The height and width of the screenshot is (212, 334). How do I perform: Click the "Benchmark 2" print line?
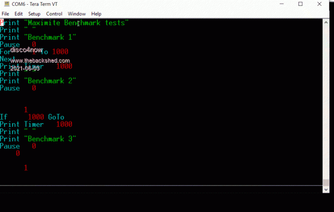pyautogui.click(x=38, y=81)
